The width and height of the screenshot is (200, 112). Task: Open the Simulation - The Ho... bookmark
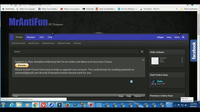tap(150, 9)
